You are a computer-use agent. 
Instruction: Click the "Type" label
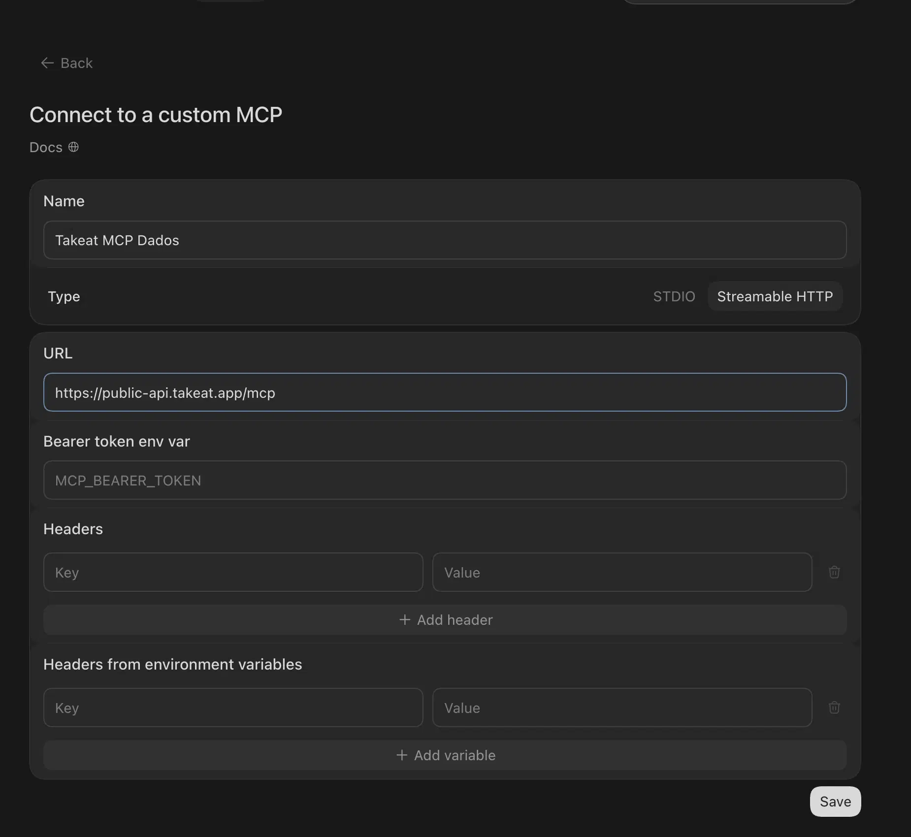(x=64, y=296)
